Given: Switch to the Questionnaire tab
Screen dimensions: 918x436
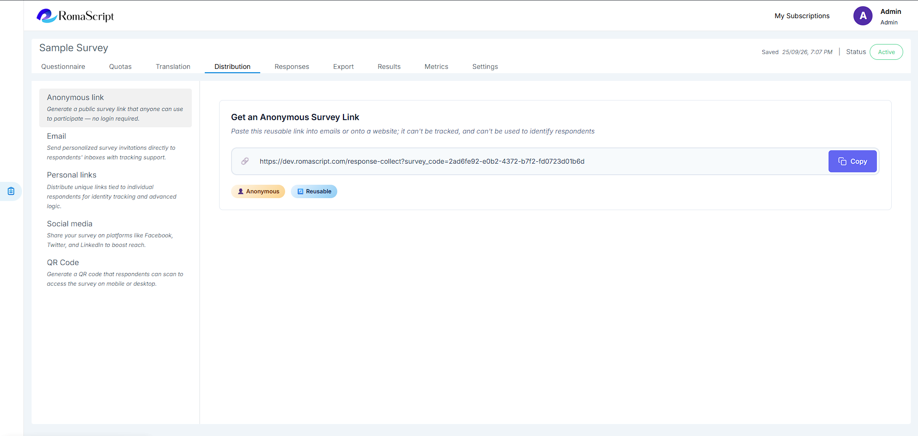Looking at the screenshot, I should tap(63, 67).
